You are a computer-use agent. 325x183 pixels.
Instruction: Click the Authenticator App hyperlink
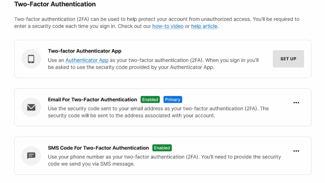(87, 60)
